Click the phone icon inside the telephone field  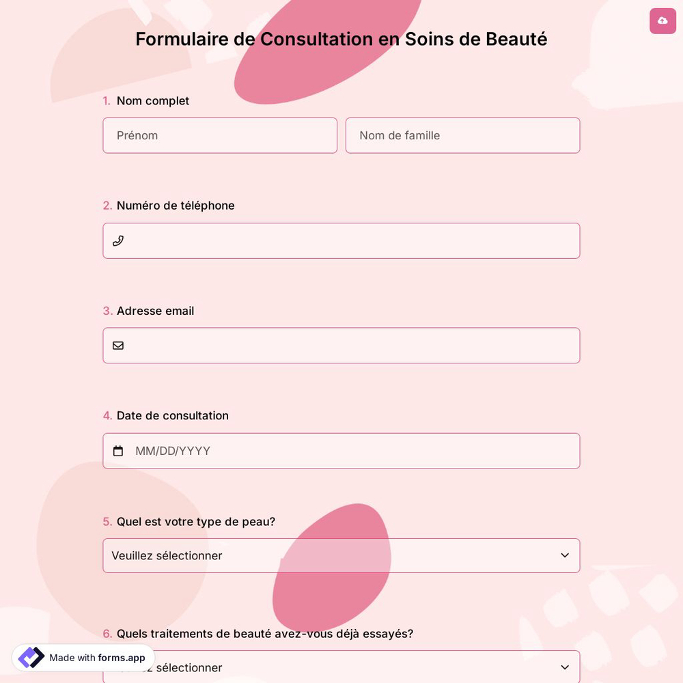coord(118,240)
